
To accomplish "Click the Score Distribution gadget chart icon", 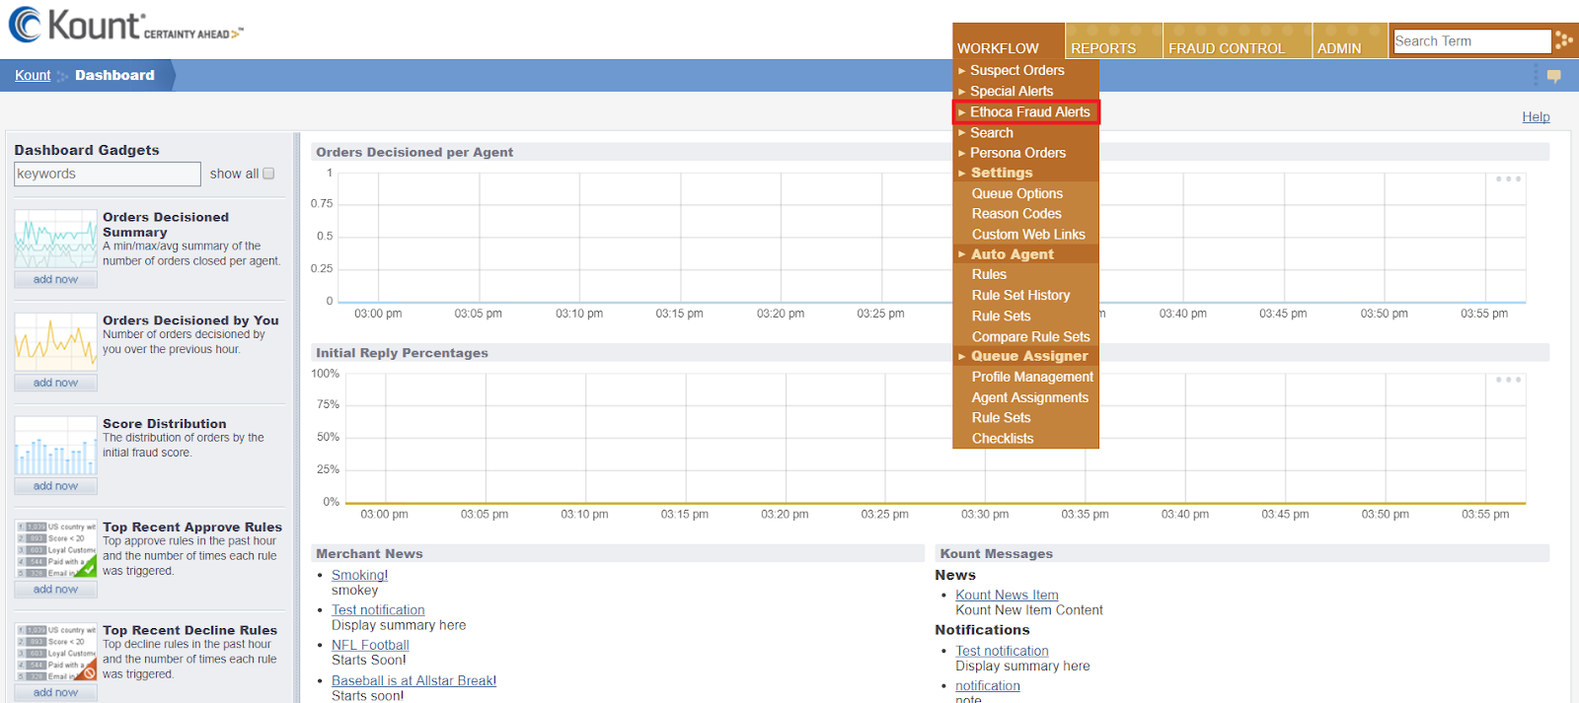I will [56, 447].
